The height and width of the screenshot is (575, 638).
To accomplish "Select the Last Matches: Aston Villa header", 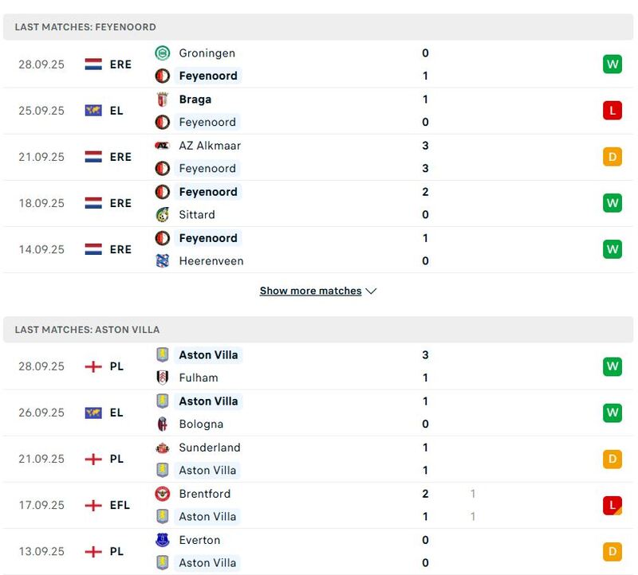I will pos(88,329).
